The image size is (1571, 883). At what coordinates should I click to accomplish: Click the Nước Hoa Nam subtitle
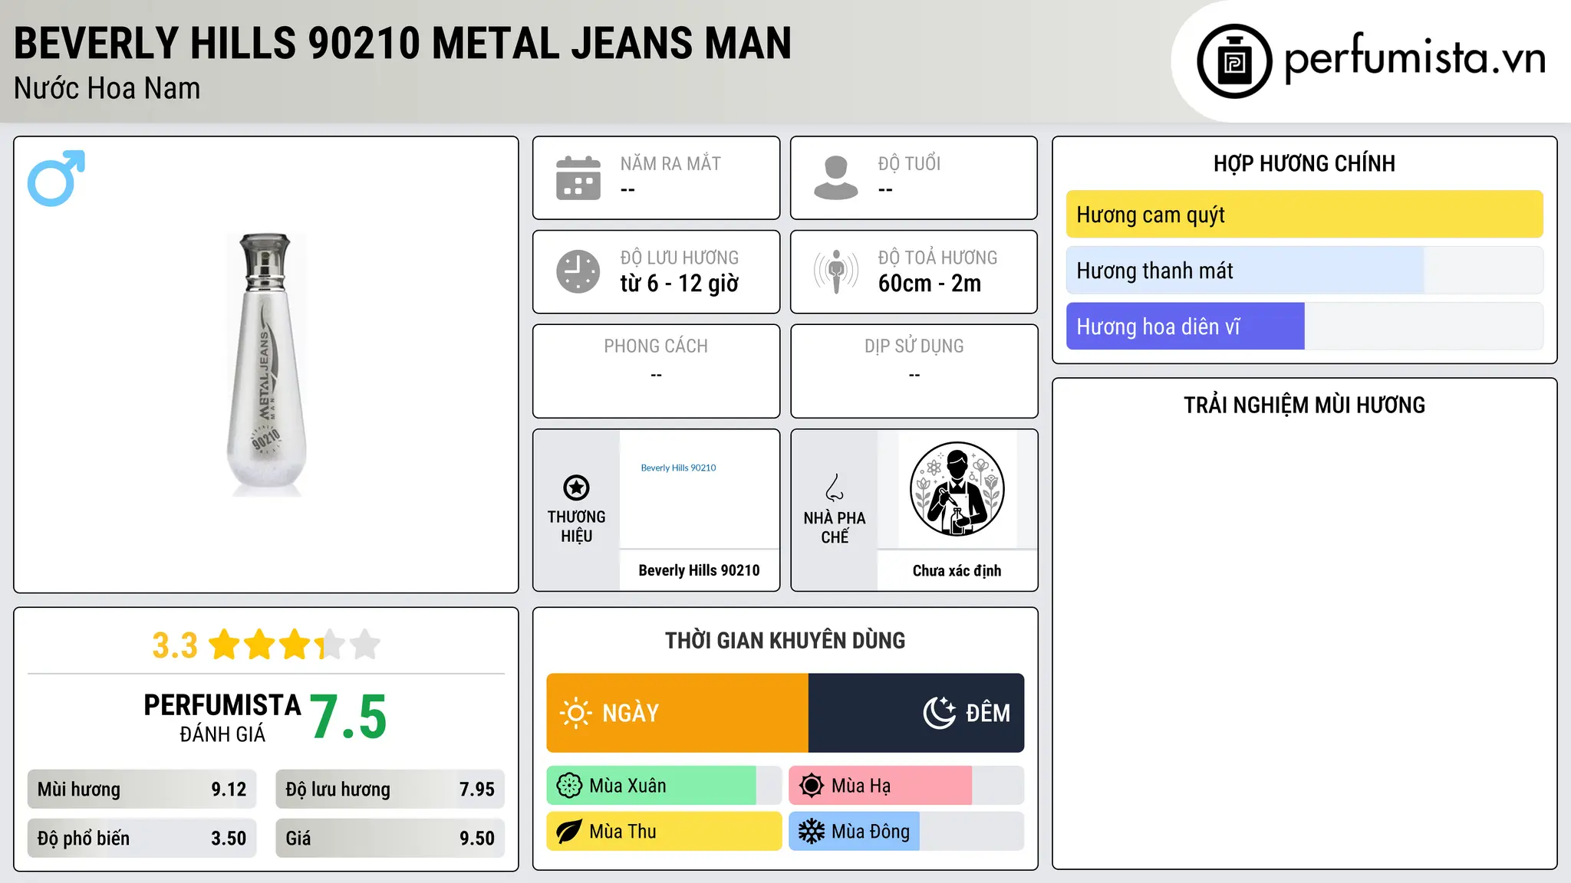[107, 88]
